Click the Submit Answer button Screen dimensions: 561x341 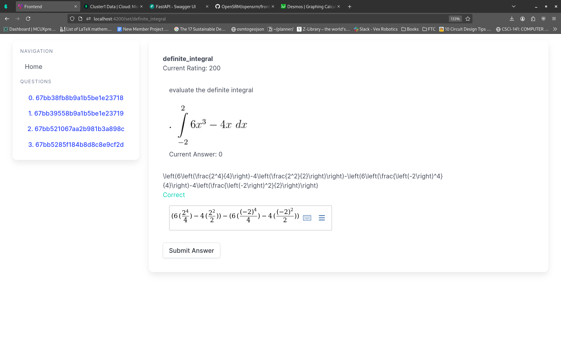pos(191,250)
